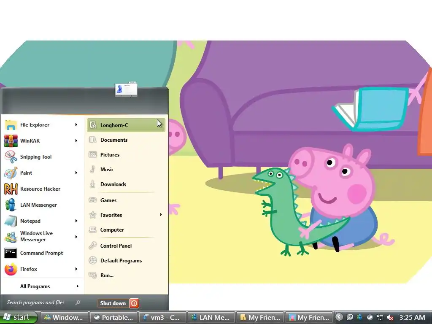
Task: Expand the Paint recent files arrow
Action: [76, 173]
